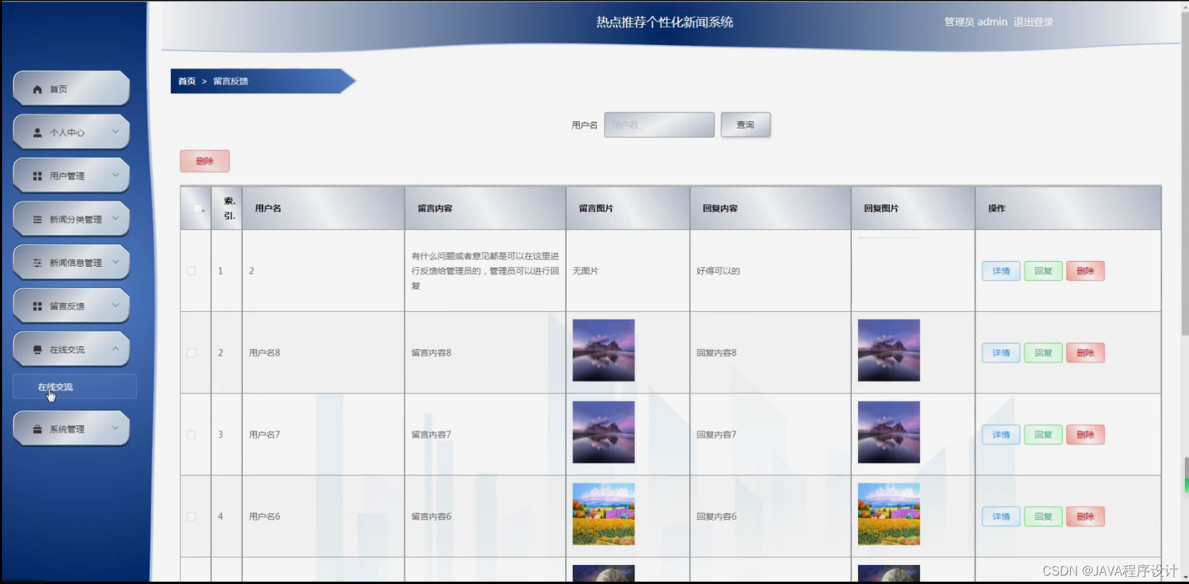Check the checkbox for 用户名7 row
The height and width of the screenshot is (584, 1189).
click(191, 435)
